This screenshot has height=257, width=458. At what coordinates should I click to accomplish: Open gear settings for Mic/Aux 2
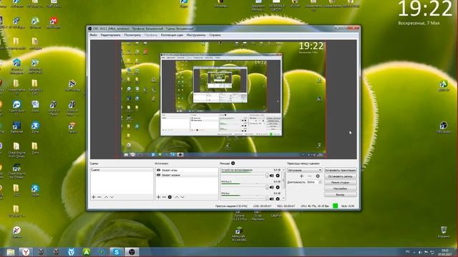point(278,187)
